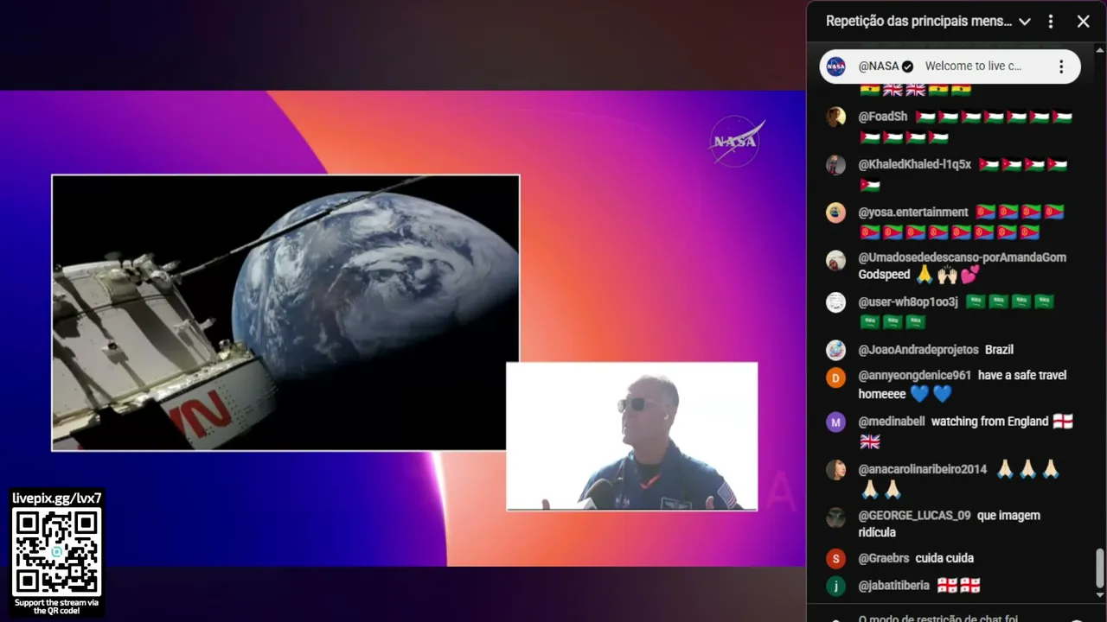The width and height of the screenshot is (1107, 622).
Task: Click the @FoadSh profile avatar
Action: [x=835, y=117]
